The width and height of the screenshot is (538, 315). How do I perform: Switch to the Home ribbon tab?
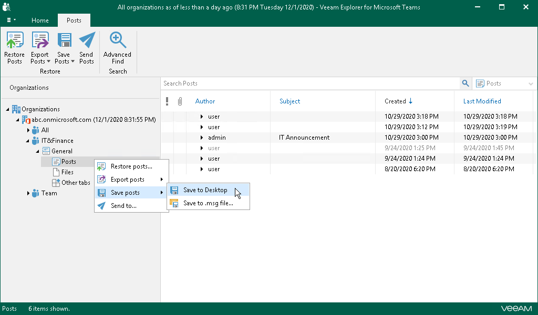pyautogui.click(x=40, y=20)
